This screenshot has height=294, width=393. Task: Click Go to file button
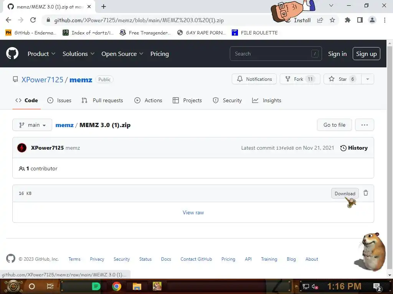334,125
